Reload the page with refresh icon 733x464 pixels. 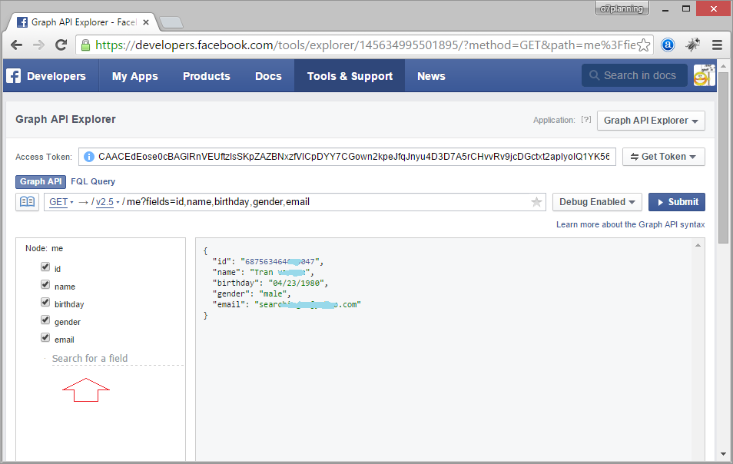click(61, 45)
